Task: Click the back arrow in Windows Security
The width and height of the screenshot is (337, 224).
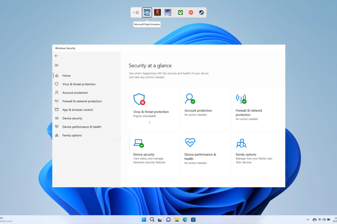Action: pos(56,55)
